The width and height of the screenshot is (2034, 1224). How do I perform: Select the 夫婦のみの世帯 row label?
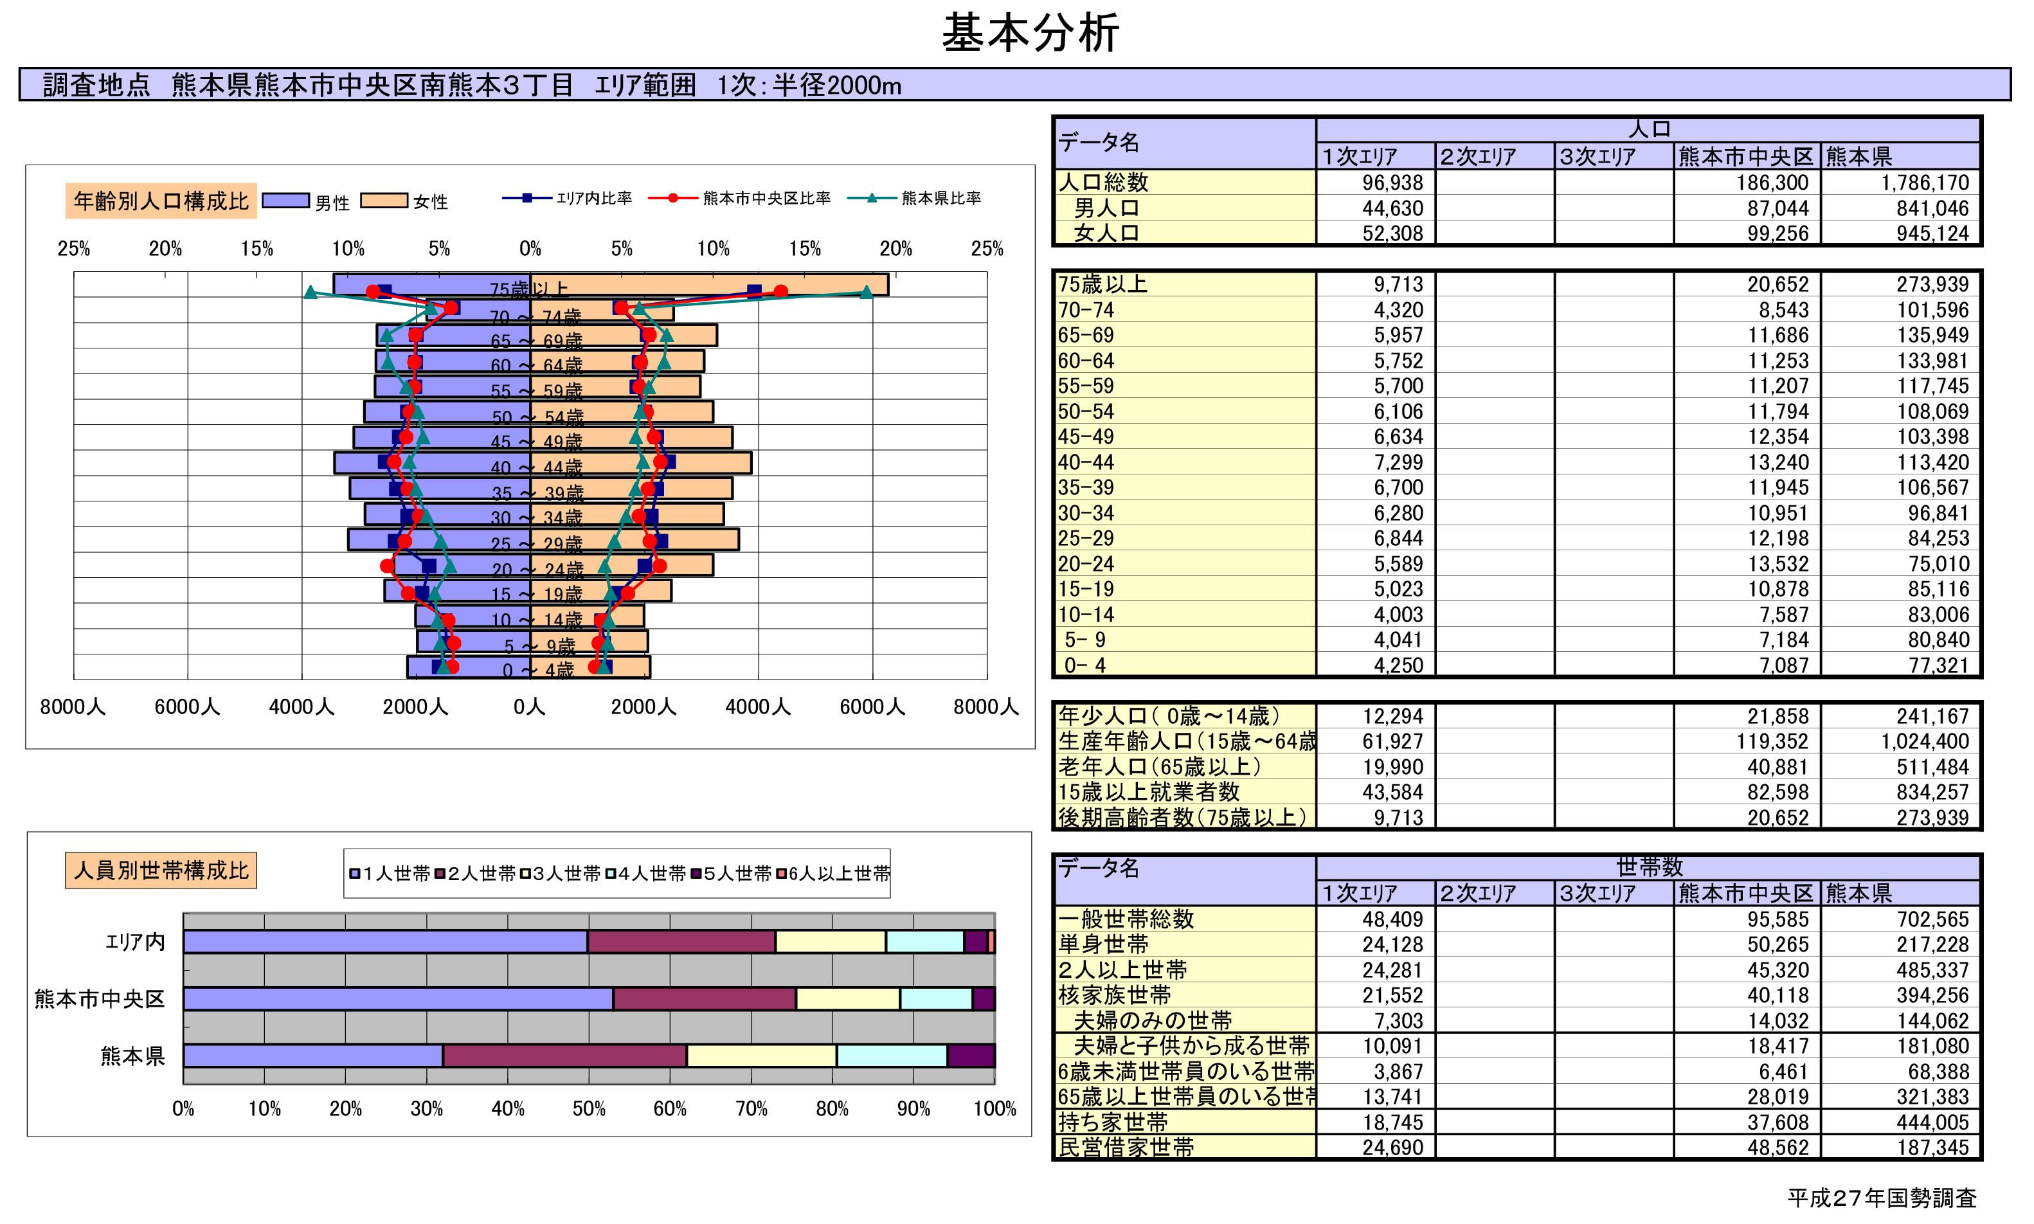coord(1185,1020)
